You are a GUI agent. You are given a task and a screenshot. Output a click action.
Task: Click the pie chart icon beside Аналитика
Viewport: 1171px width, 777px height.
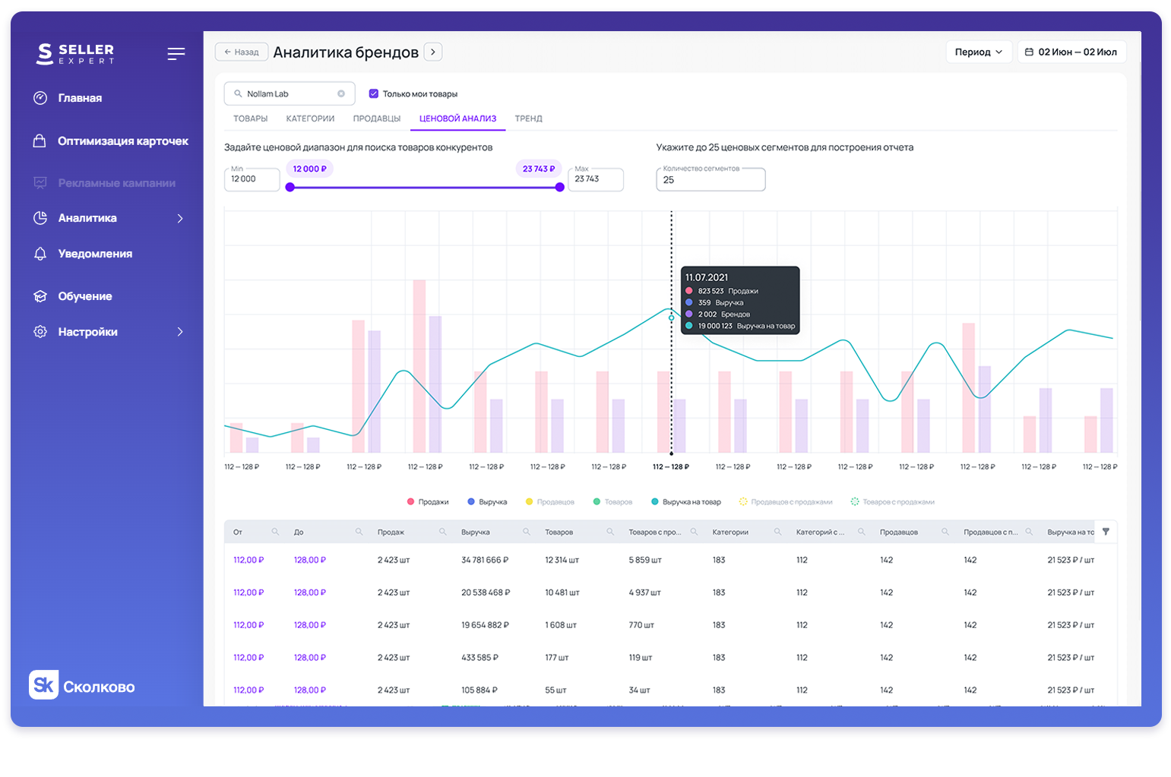40,218
